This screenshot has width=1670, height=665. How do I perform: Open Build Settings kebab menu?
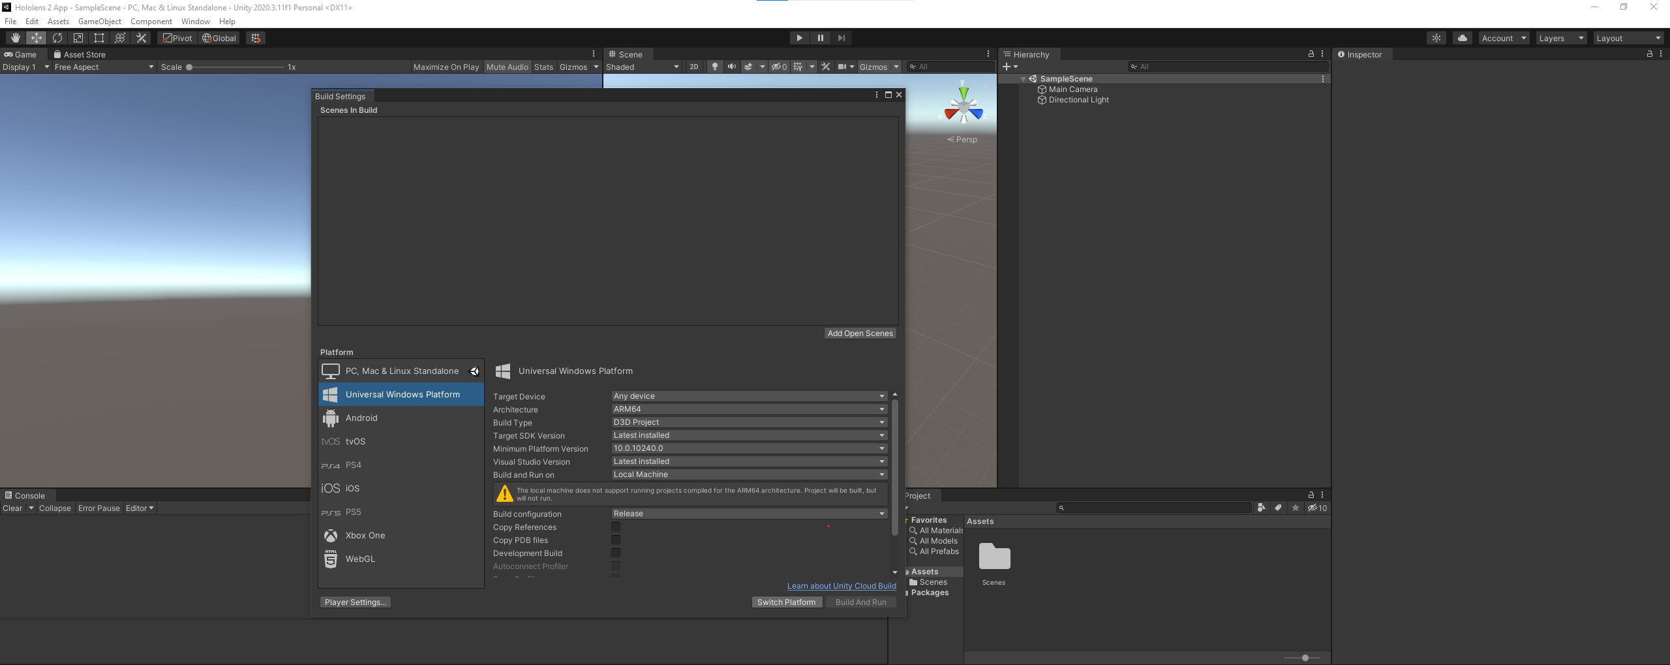pyautogui.click(x=877, y=95)
